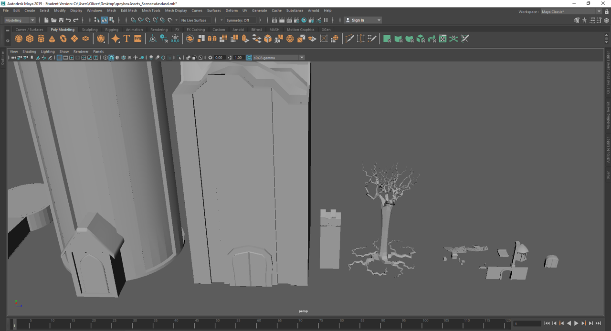The image size is (611, 331).
Task: Select the polygon Type text tool
Action: click(x=126, y=39)
